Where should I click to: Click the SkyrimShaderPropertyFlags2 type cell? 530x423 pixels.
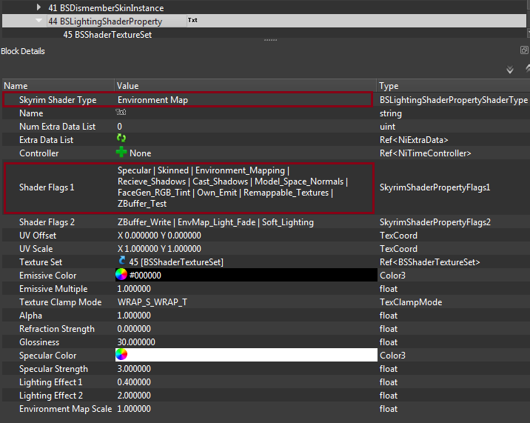tap(435, 222)
